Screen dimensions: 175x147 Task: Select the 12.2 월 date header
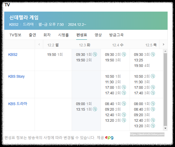[53, 45]
